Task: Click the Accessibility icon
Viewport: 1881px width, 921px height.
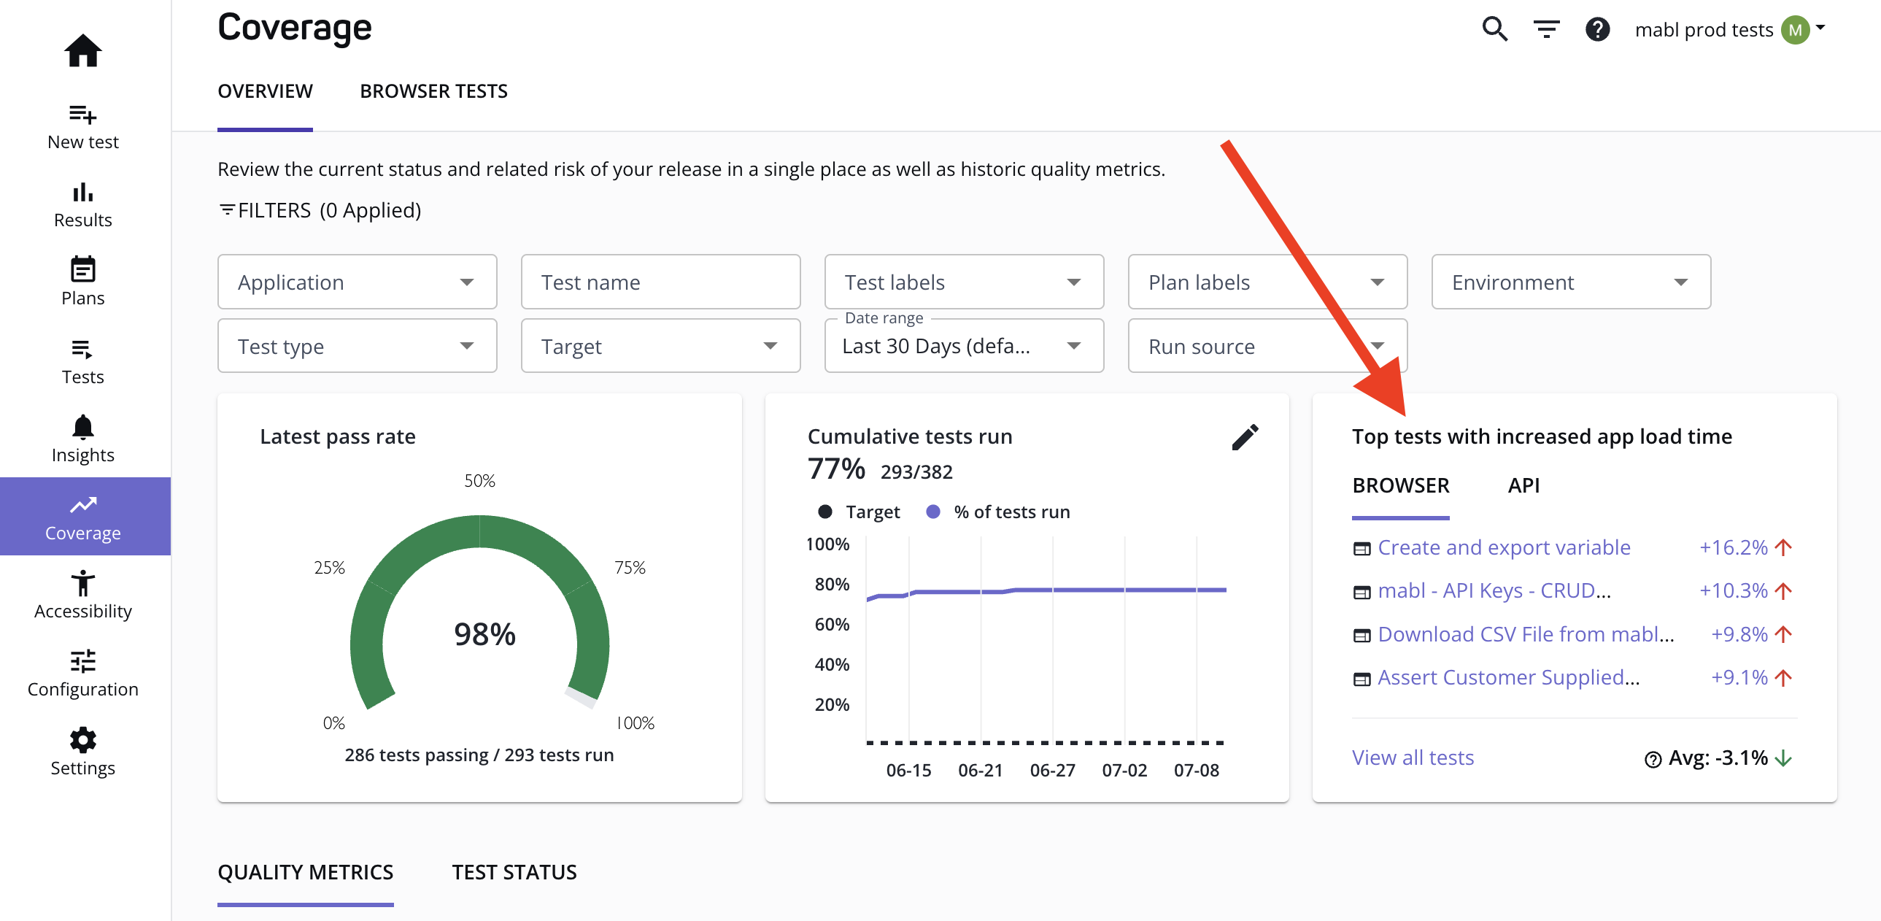Action: click(x=82, y=585)
